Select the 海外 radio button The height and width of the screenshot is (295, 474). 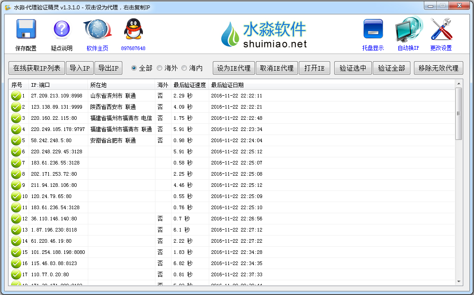[x=159, y=68]
